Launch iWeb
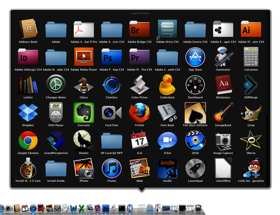Image resolution: width=280 pixels, height=215 pixels. click(x=139, y=168)
